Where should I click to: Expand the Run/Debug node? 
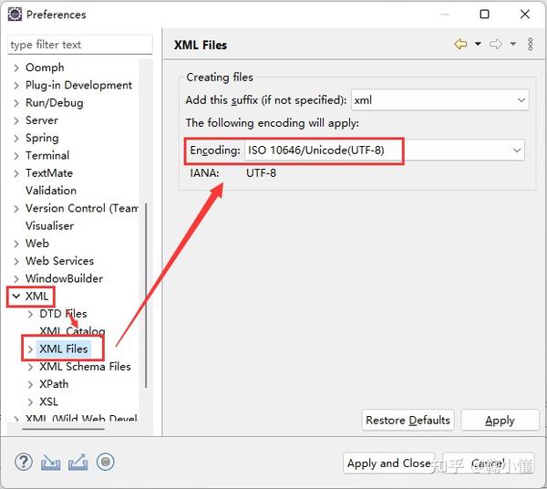coord(16,103)
